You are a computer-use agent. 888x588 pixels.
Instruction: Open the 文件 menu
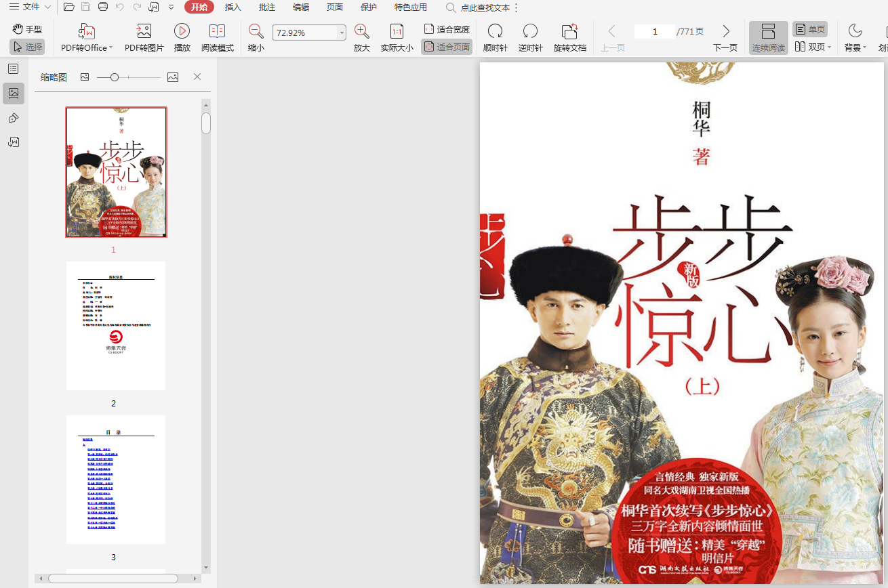pos(29,7)
